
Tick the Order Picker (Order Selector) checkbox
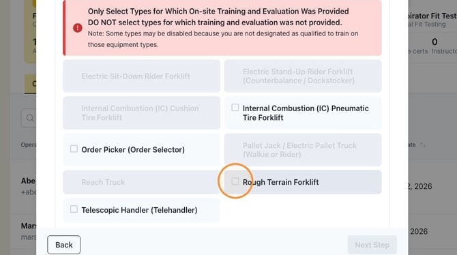coord(74,149)
